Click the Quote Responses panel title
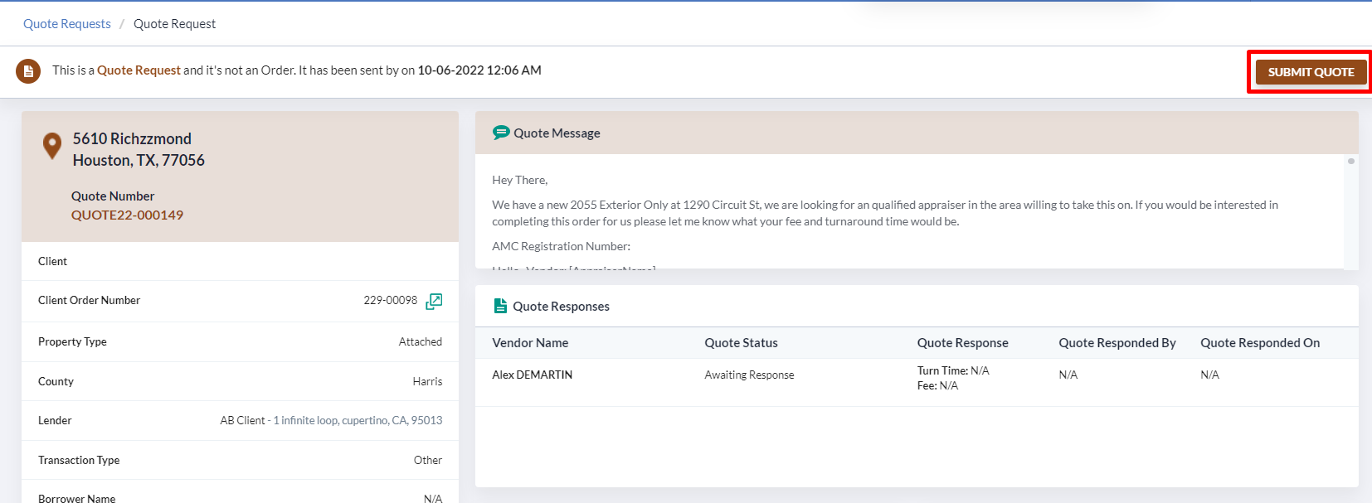Viewport: 1372px width, 503px height. (561, 307)
